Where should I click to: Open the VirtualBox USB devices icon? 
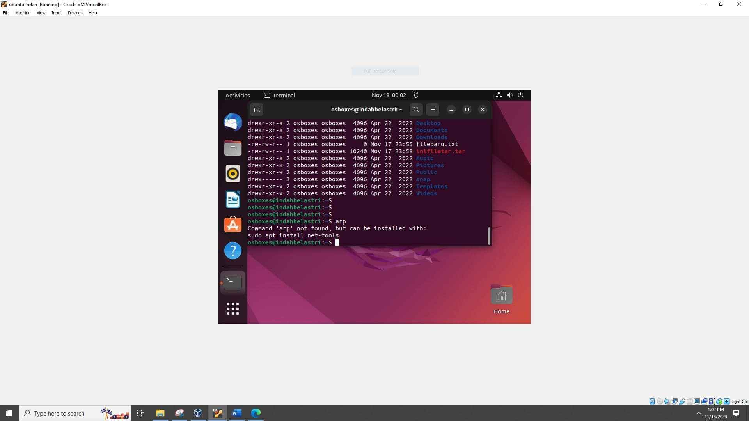(x=682, y=402)
